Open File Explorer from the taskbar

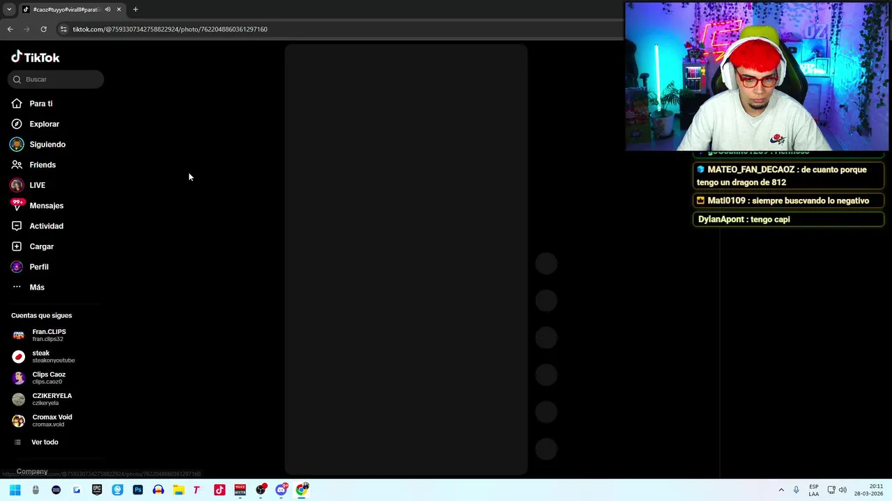click(x=178, y=490)
